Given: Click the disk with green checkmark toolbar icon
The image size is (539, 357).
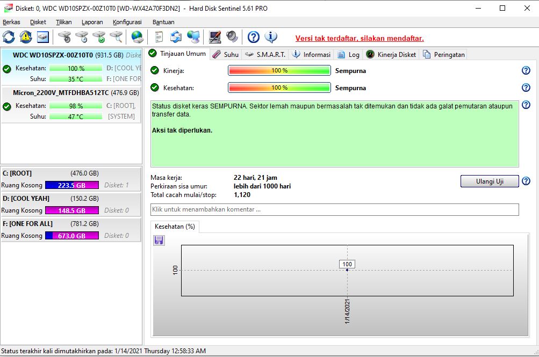Looking at the screenshot, I should point(99,37).
